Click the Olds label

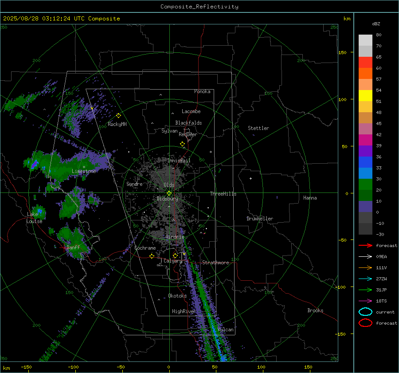(169, 185)
